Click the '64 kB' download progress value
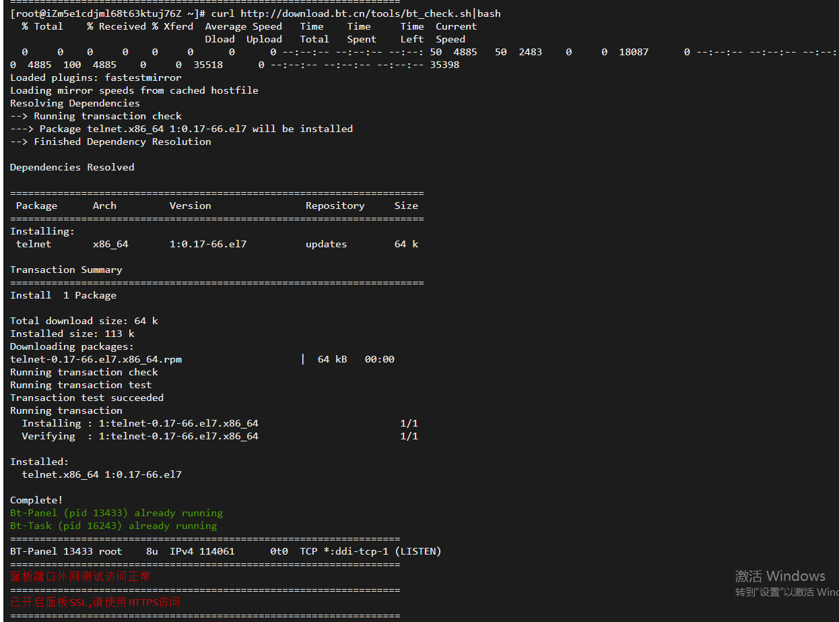The width and height of the screenshot is (839, 622). click(x=332, y=359)
